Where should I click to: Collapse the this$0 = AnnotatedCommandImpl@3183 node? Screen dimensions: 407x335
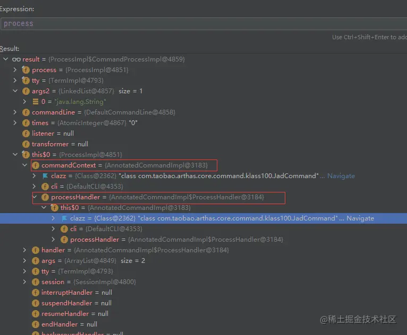point(44,208)
